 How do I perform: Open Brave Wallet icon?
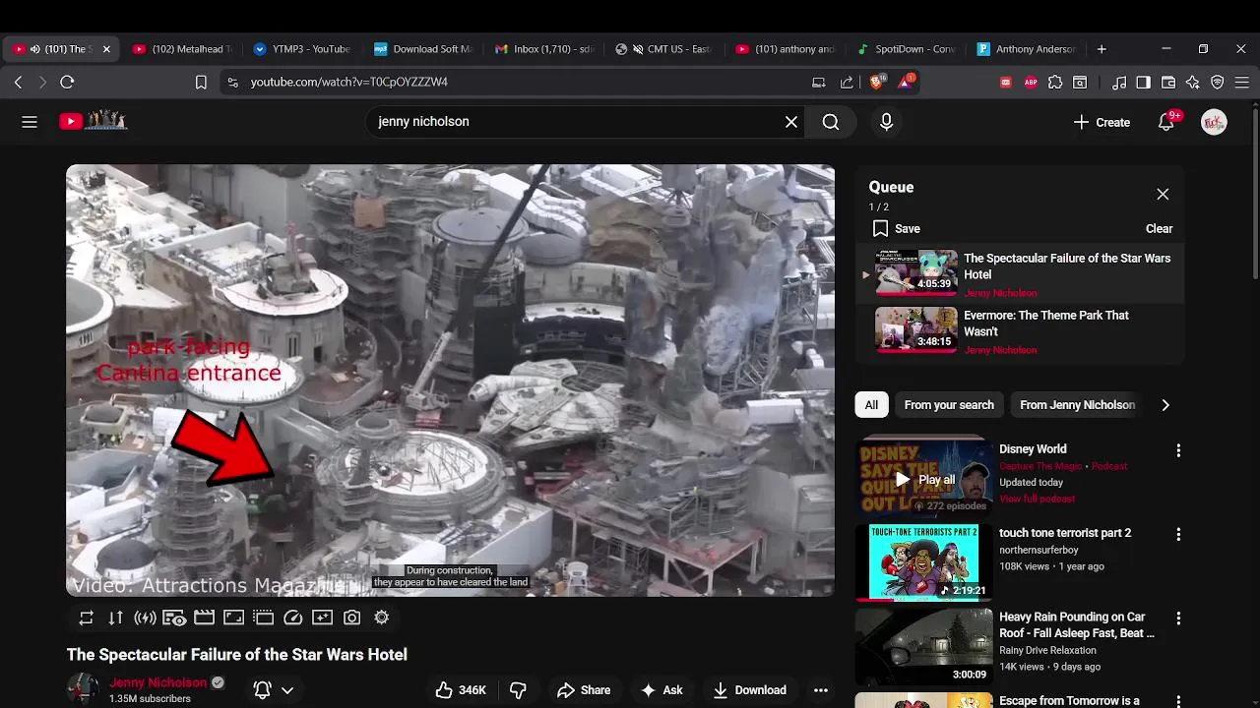point(1168,83)
